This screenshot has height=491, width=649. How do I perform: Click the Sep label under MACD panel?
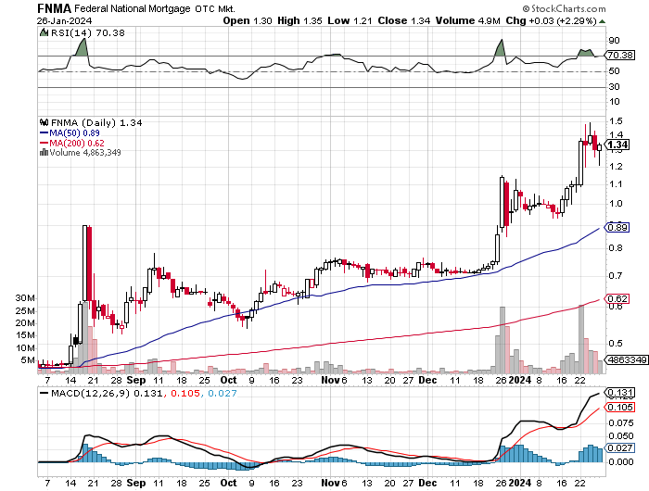point(136,484)
